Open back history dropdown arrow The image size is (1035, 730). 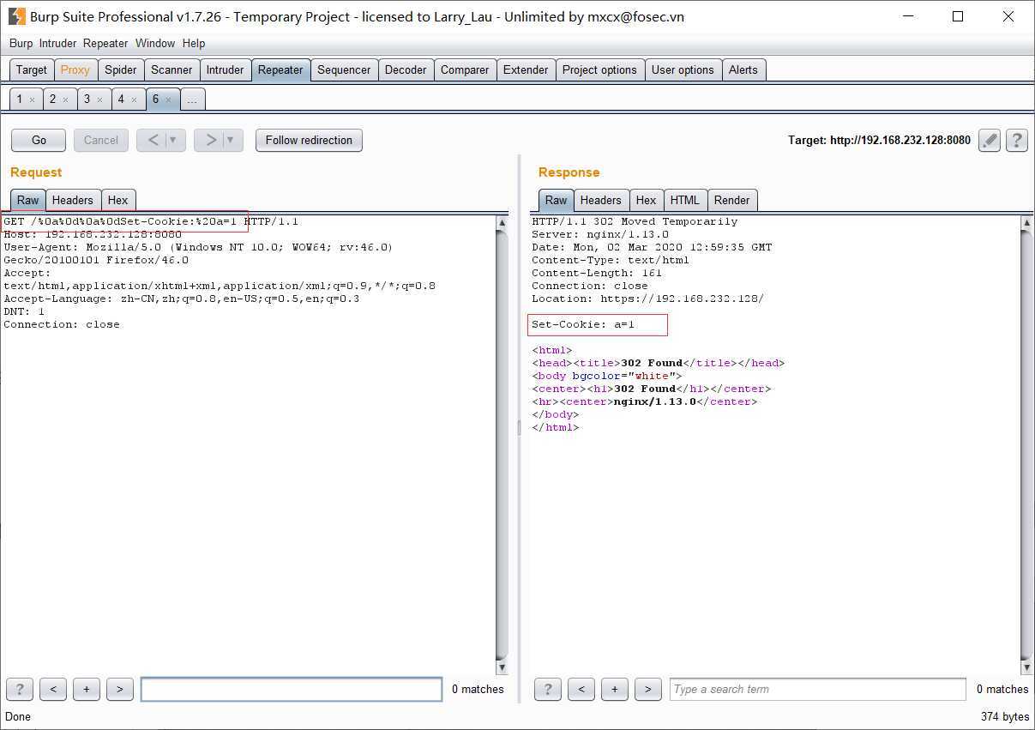(174, 140)
